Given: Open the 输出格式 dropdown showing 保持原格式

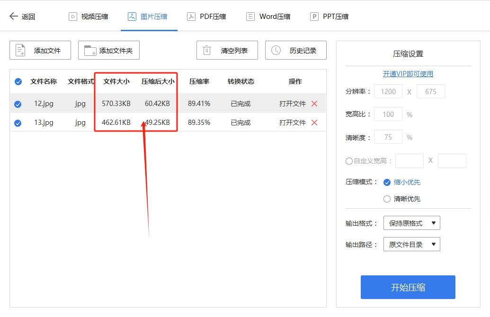Looking at the screenshot, I should point(411,223).
